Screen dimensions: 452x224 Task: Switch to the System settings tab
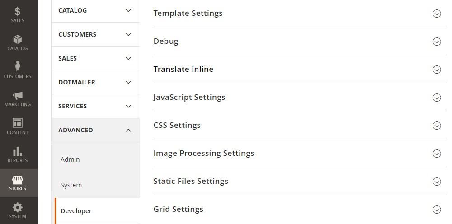pos(71,185)
